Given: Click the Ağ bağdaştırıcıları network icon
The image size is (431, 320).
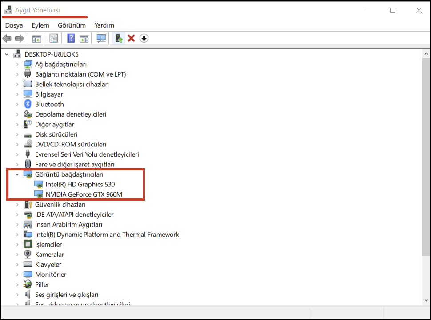Looking at the screenshot, I should point(28,64).
